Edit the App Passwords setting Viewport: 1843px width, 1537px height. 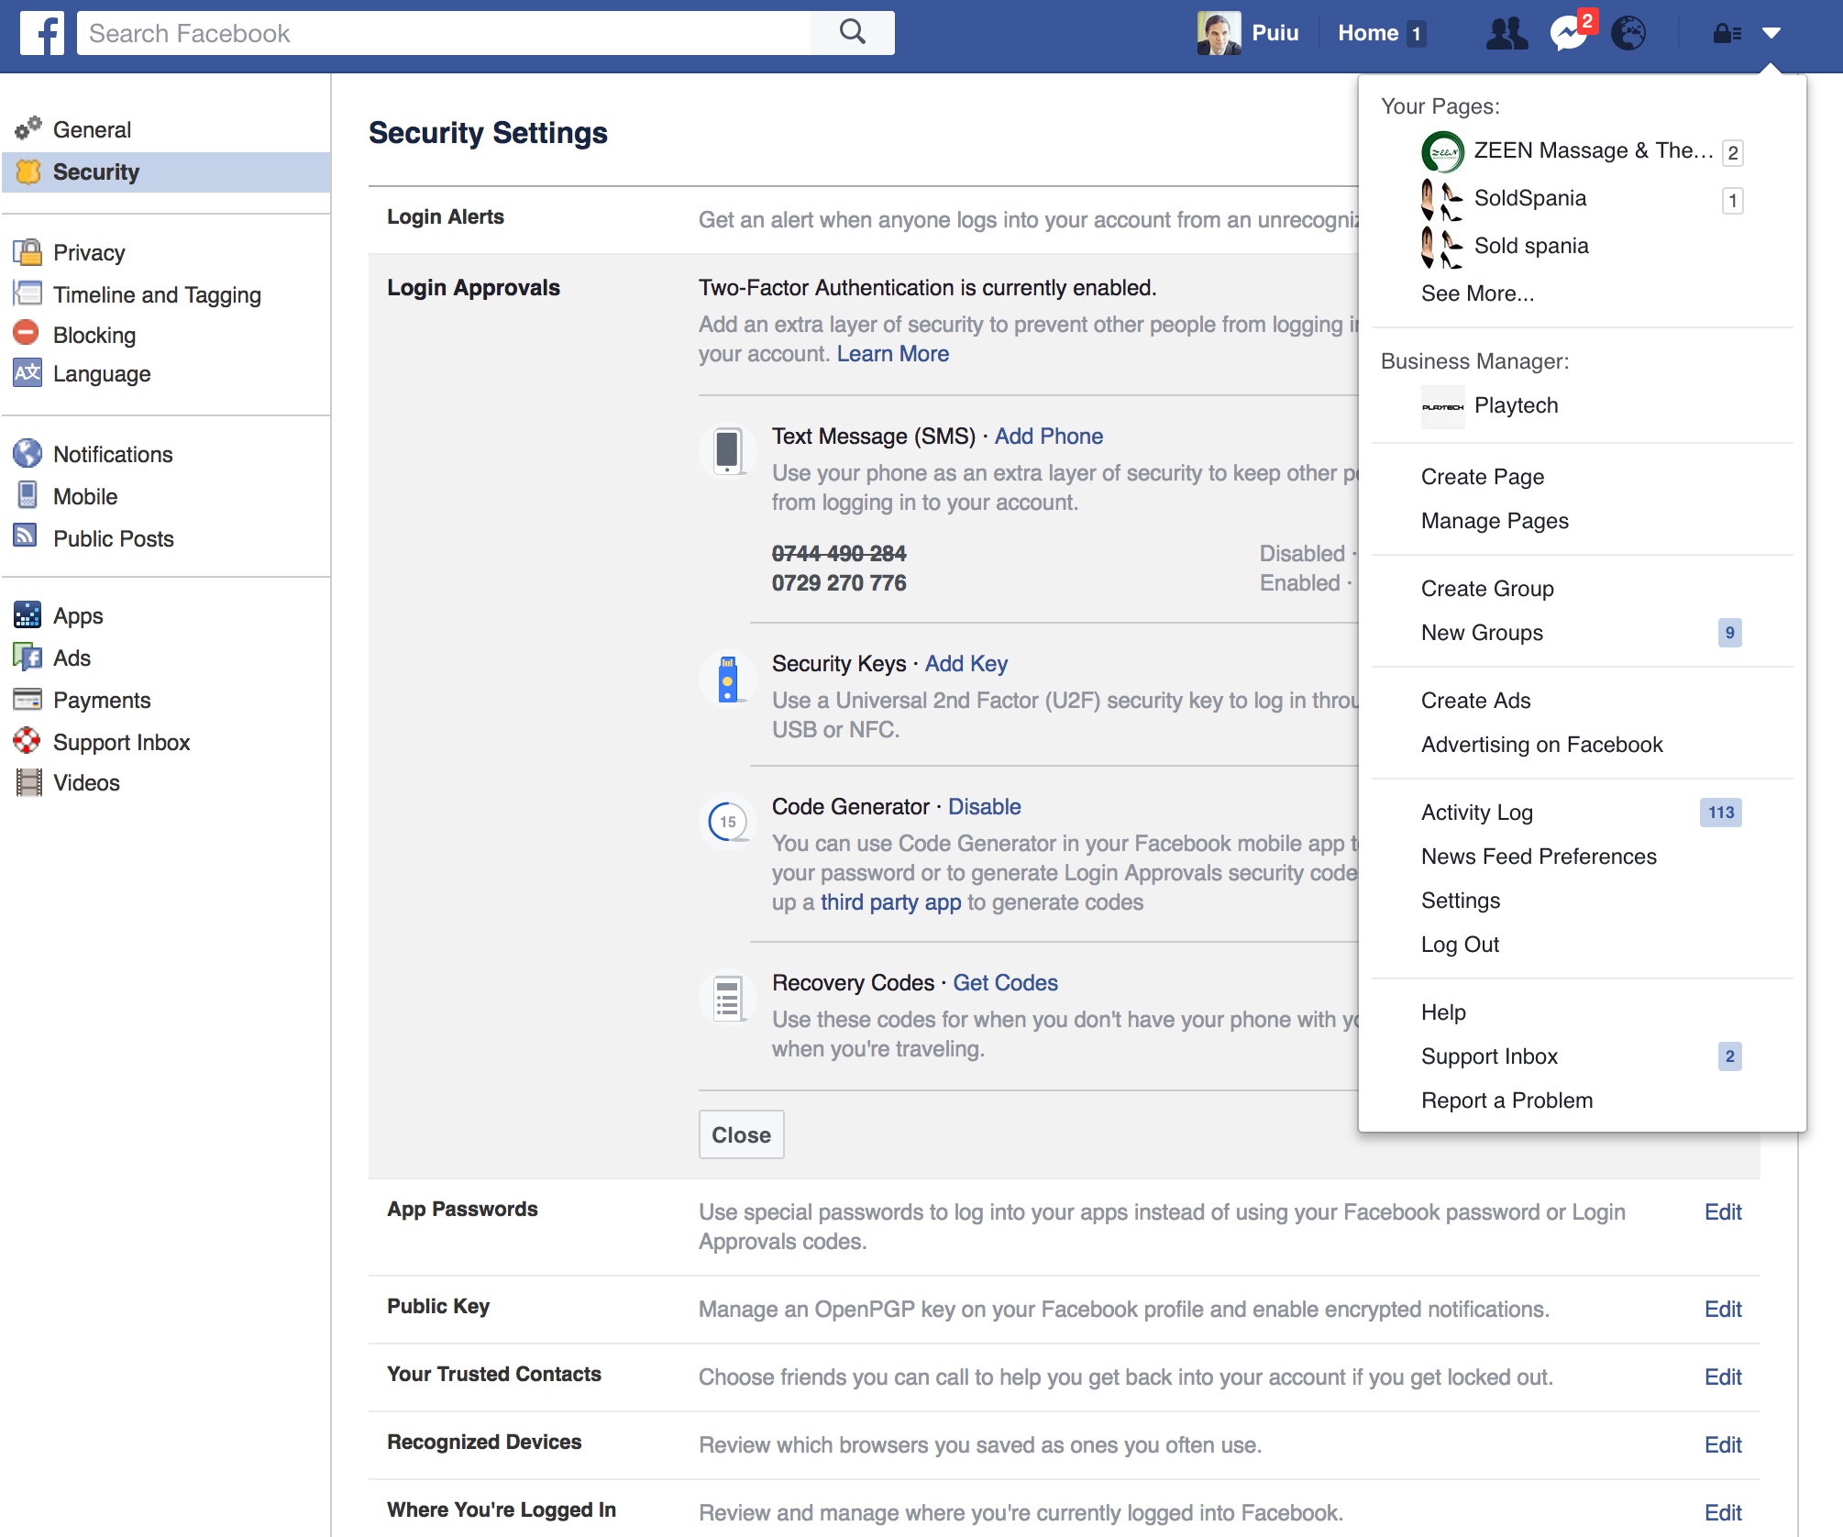pyautogui.click(x=1723, y=1212)
